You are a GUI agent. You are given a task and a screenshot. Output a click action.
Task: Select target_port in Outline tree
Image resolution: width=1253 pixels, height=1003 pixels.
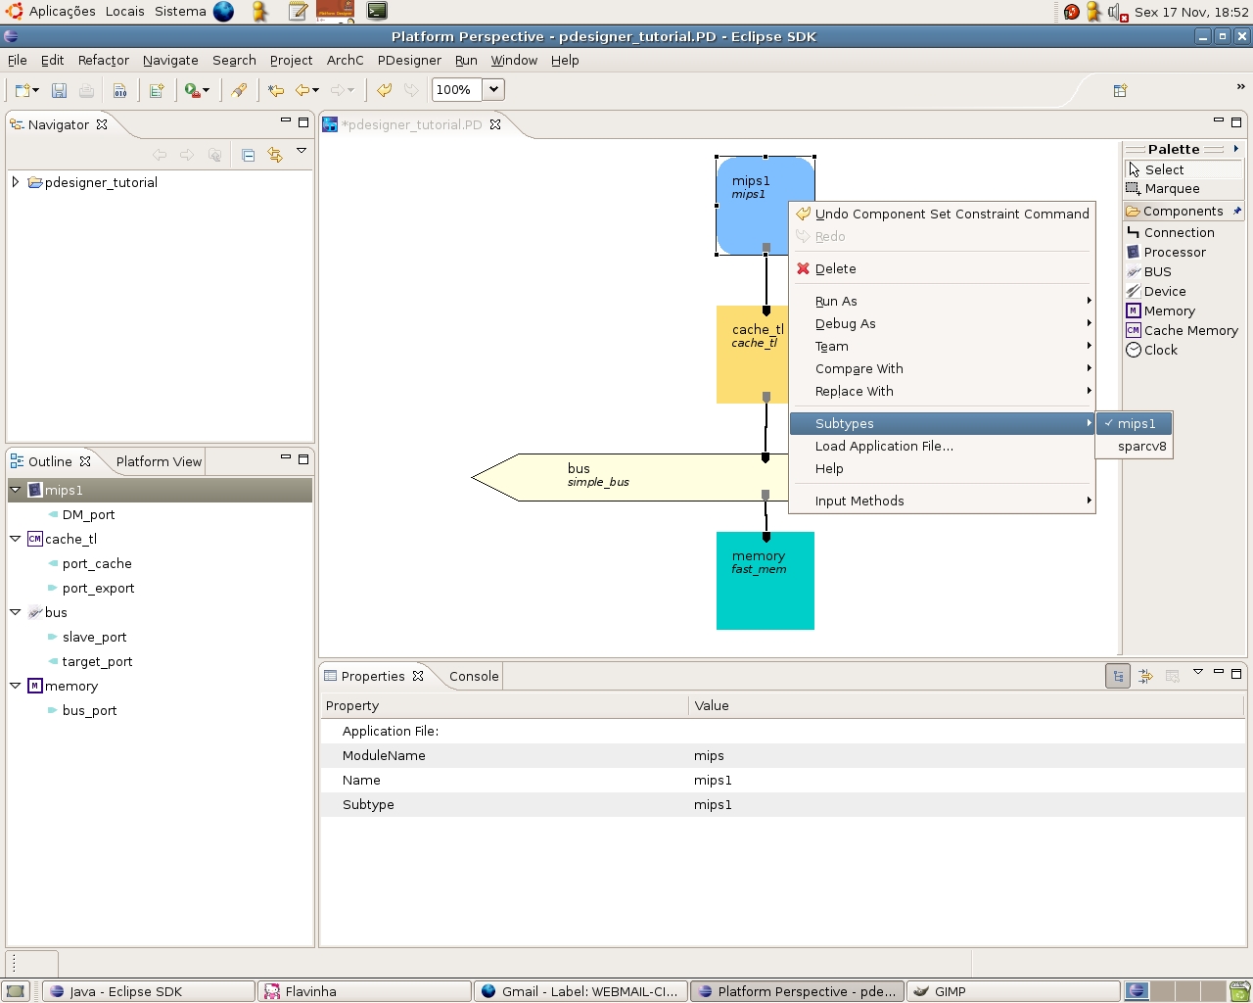(97, 662)
